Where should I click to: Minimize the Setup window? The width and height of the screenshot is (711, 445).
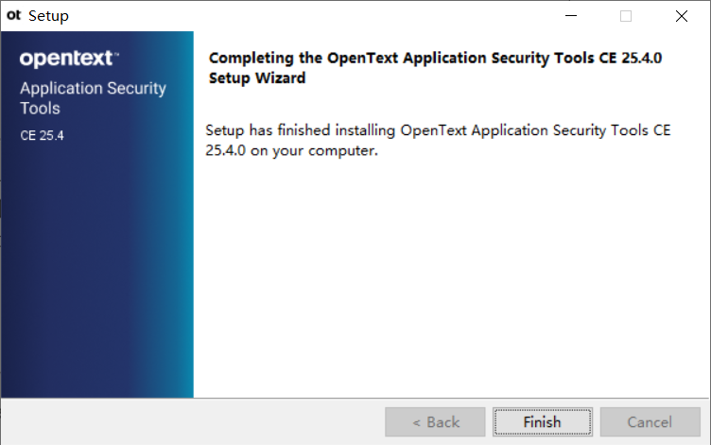pos(571,16)
